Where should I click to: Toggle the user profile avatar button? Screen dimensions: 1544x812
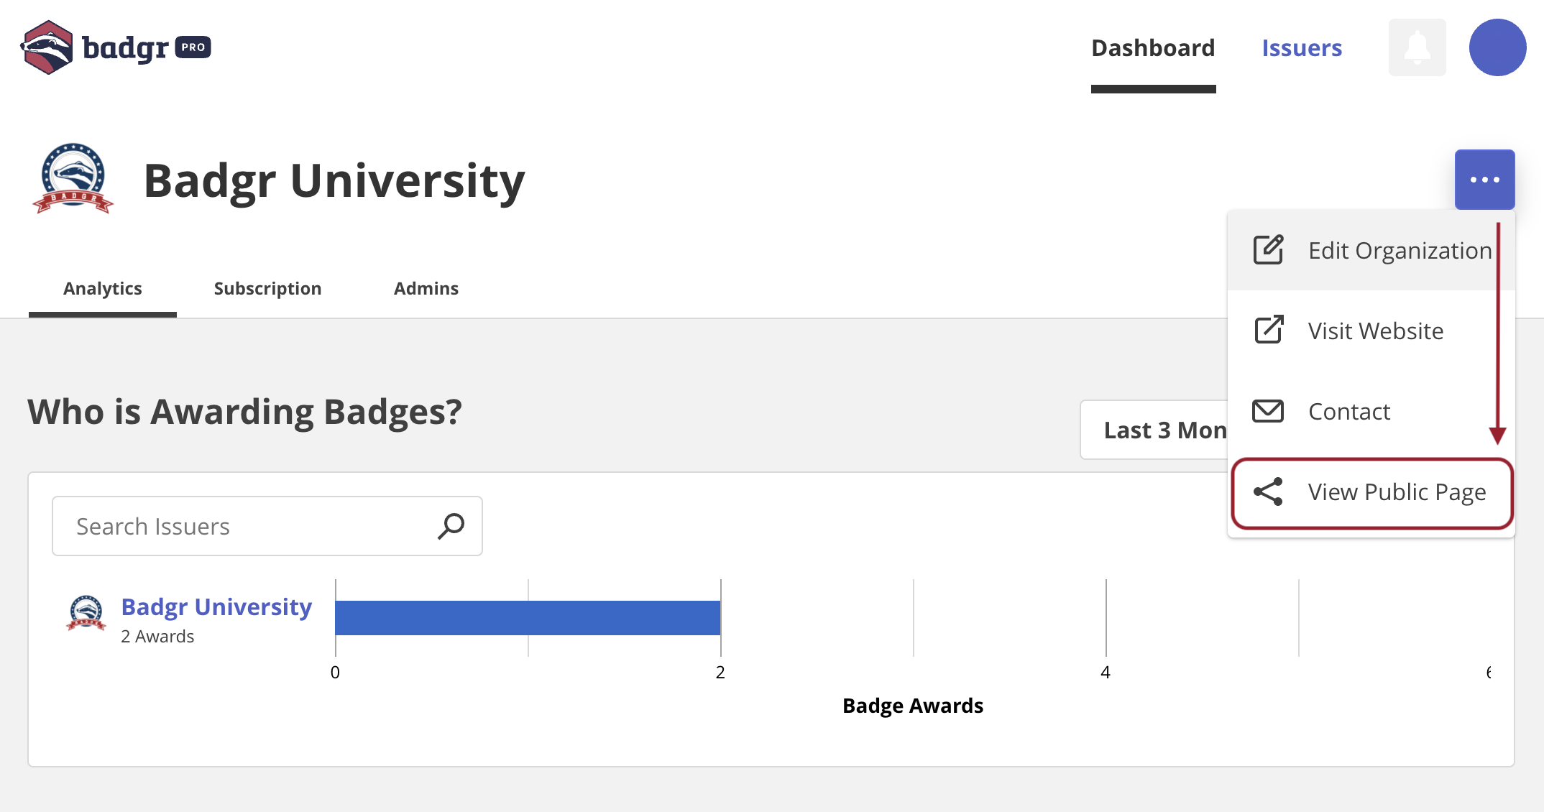click(x=1497, y=47)
